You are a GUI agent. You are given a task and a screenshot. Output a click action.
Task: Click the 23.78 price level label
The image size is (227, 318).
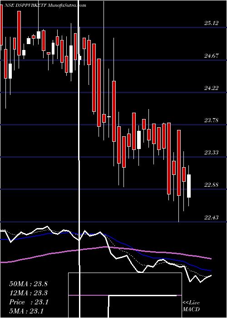click(211, 120)
